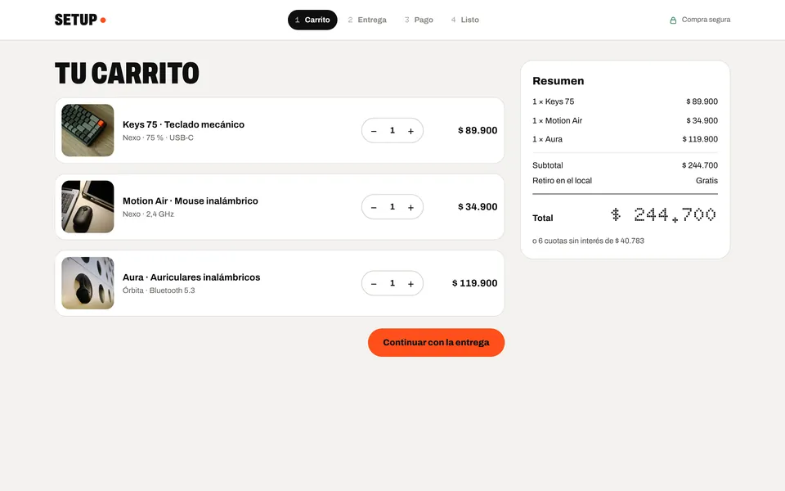Click the Gratis shipping value
The height and width of the screenshot is (491, 785).
[x=706, y=180]
